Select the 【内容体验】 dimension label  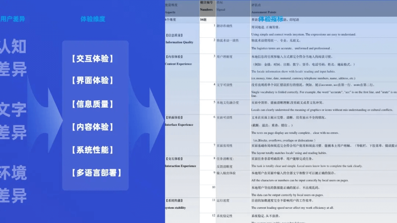92,127
